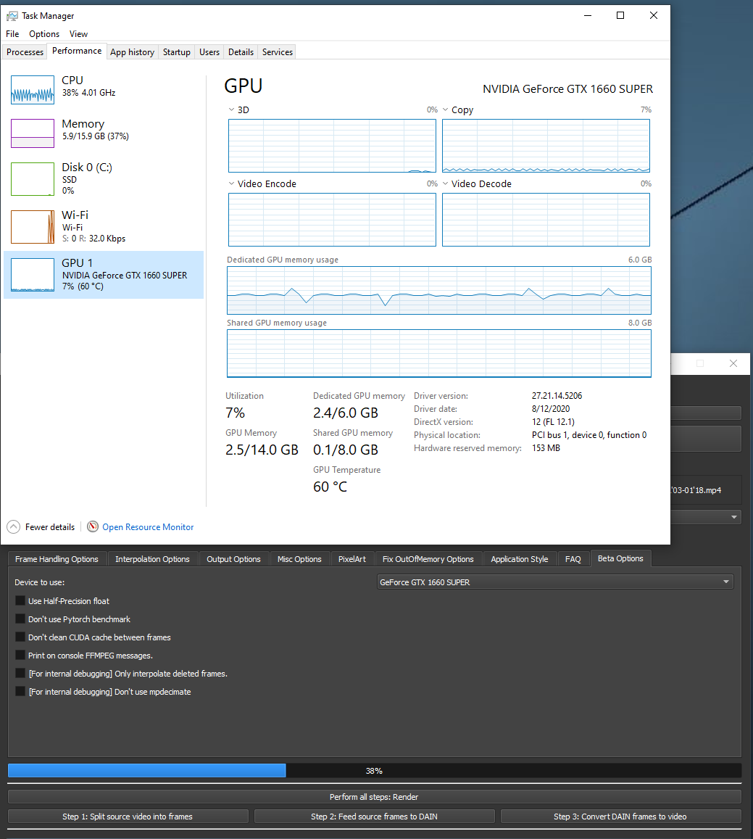Screen dimensions: 753x839
Task: Minimize the Task Manager window
Action: point(588,15)
